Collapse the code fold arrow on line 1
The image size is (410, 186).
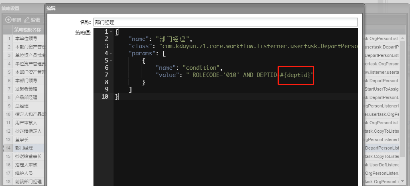click(111, 32)
